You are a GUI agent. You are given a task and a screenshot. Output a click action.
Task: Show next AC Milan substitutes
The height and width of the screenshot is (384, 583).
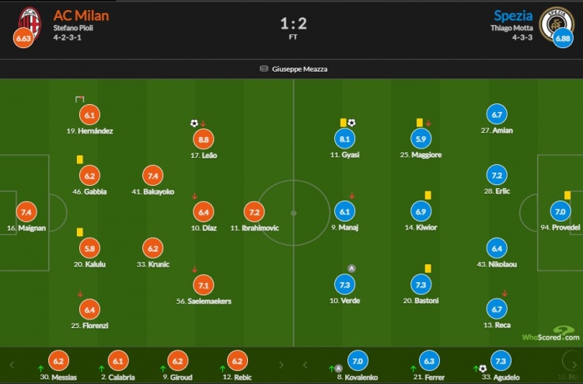pos(281,365)
